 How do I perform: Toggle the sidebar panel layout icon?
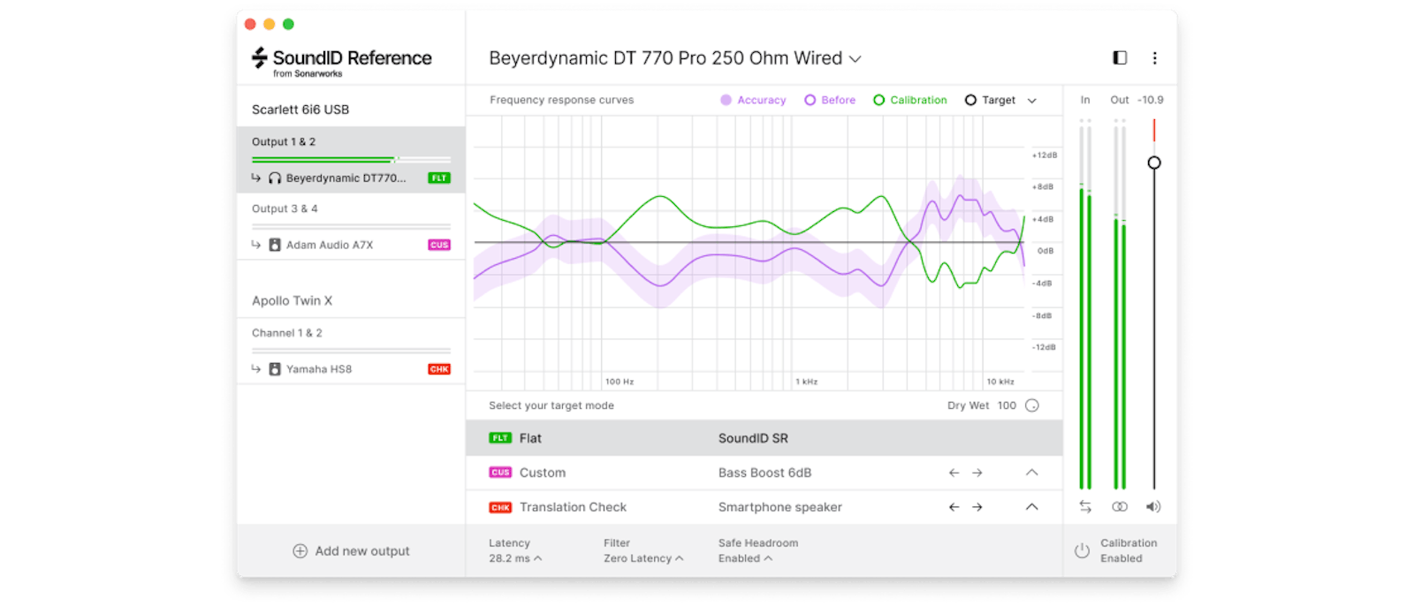pyautogui.click(x=1120, y=58)
